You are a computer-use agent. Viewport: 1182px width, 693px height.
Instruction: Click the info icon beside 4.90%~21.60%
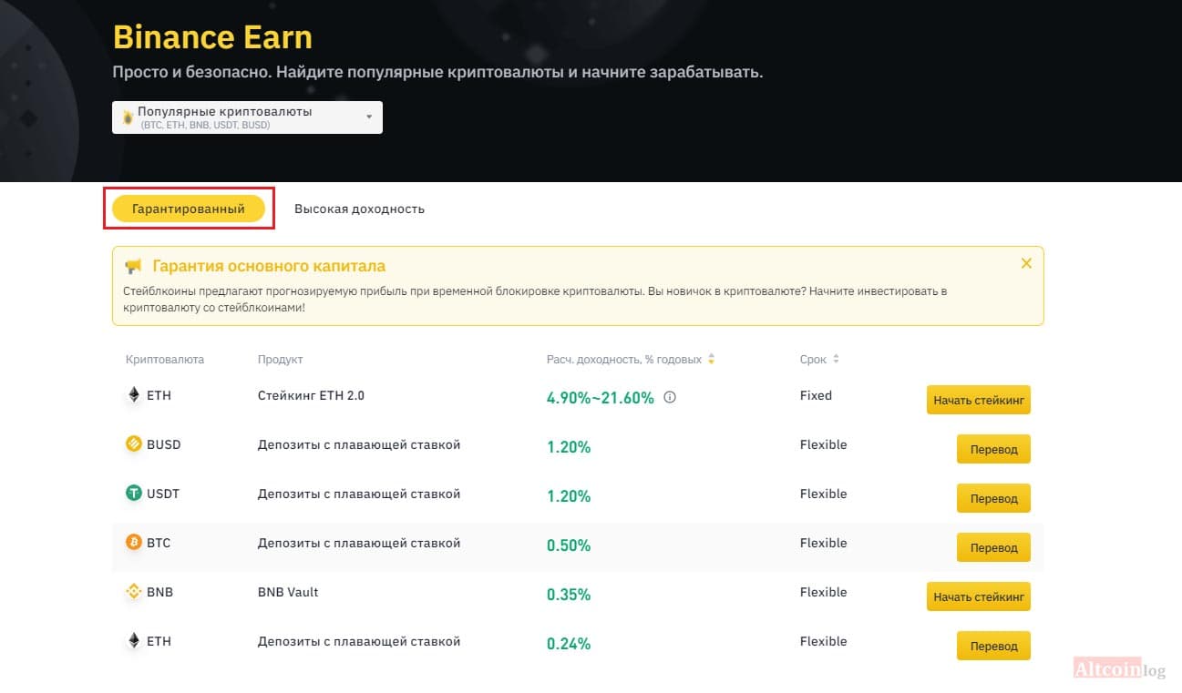point(670,397)
